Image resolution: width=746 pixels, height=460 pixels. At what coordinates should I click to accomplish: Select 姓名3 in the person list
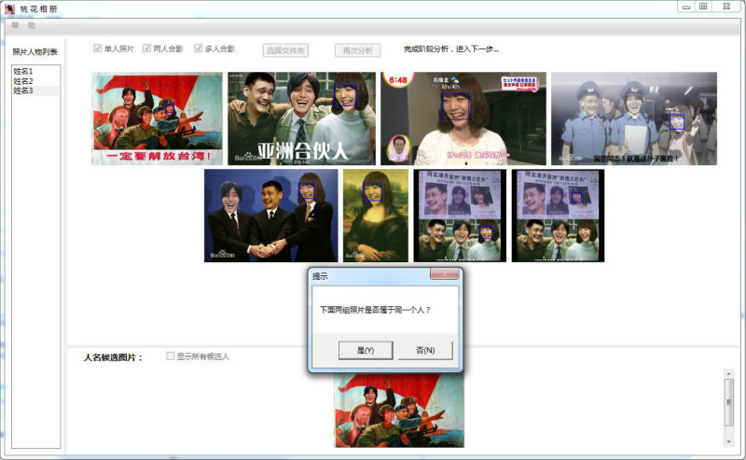tap(23, 91)
